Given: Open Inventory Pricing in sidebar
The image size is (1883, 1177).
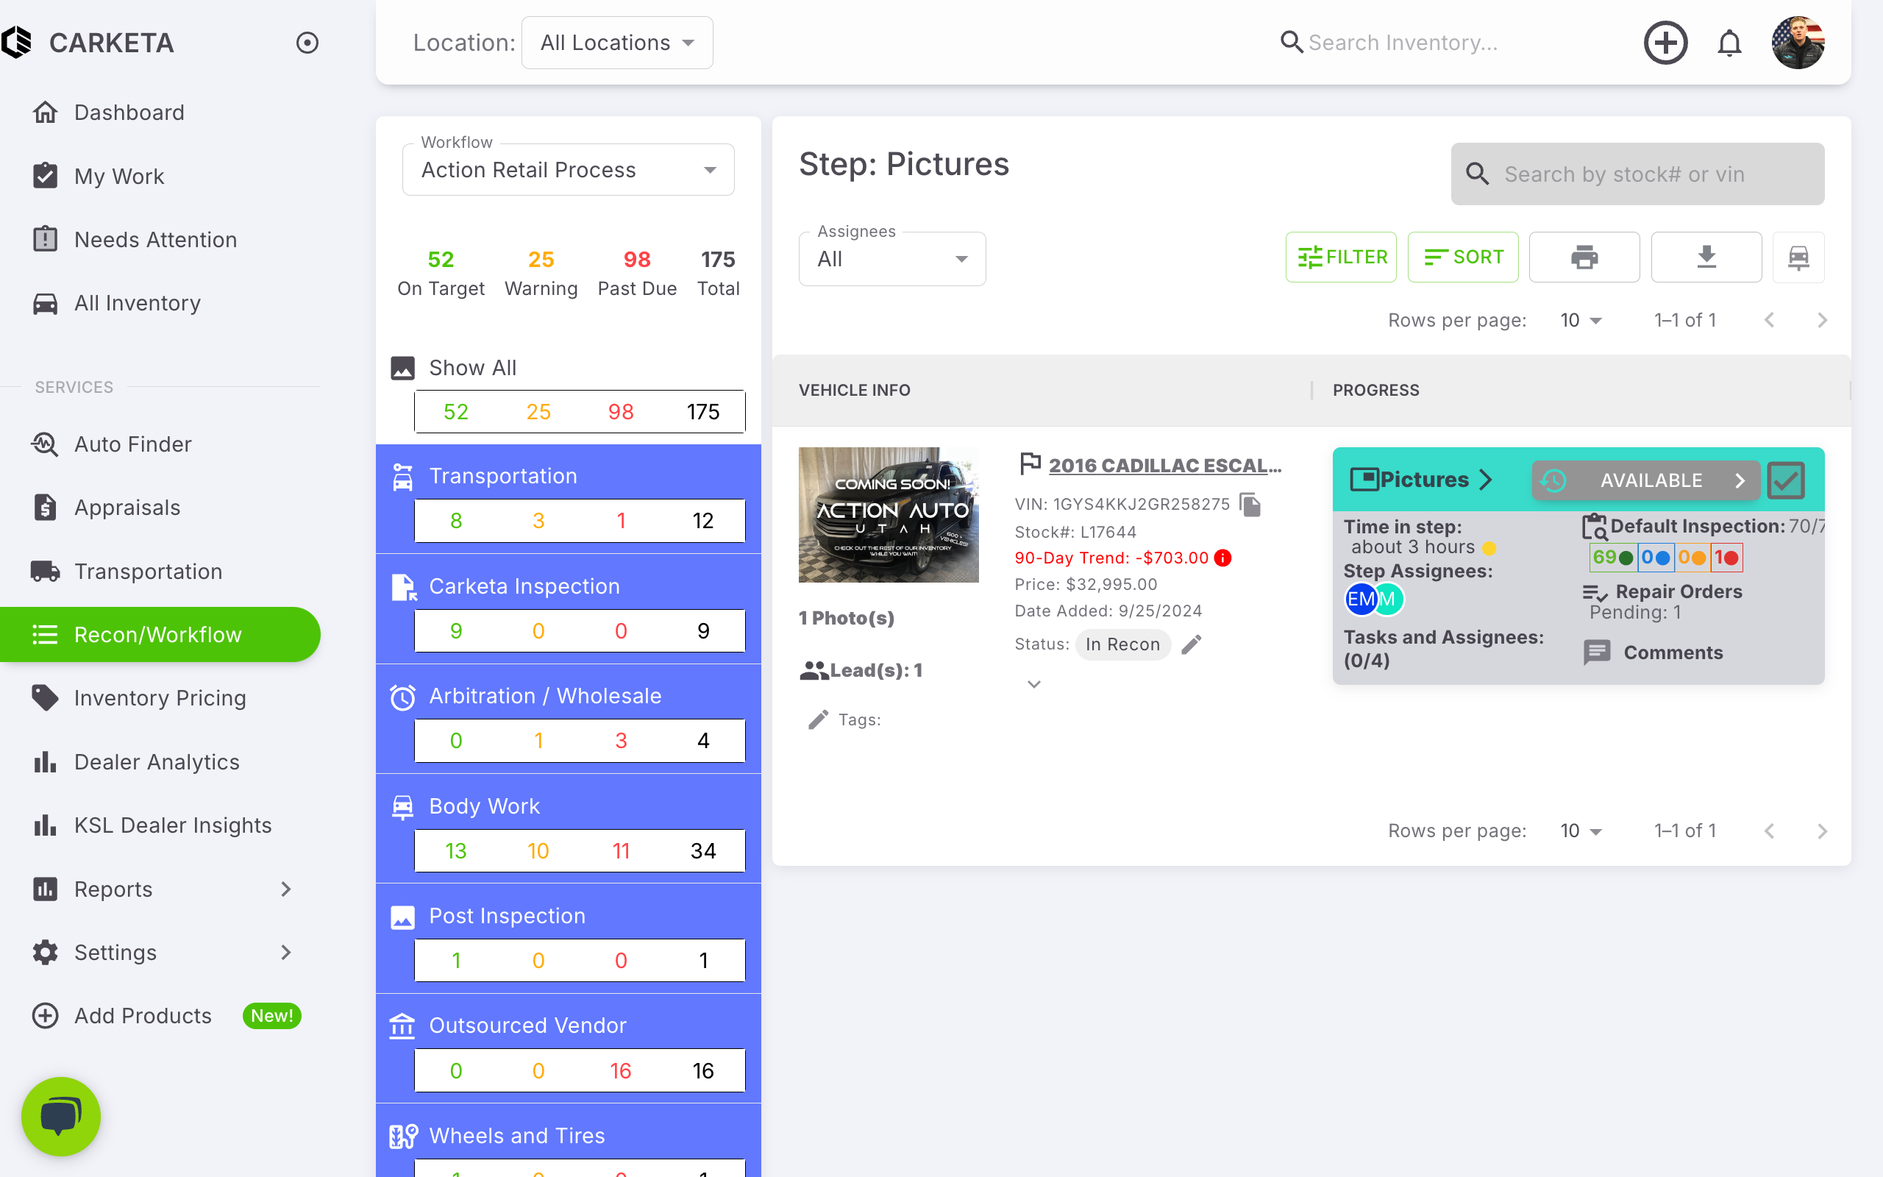Looking at the screenshot, I should click(x=160, y=698).
